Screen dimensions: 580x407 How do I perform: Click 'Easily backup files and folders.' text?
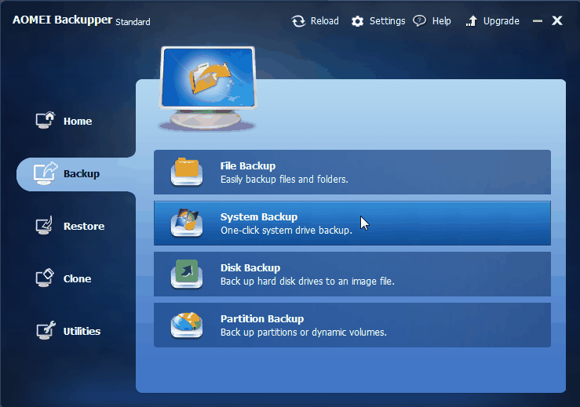[x=284, y=180]
